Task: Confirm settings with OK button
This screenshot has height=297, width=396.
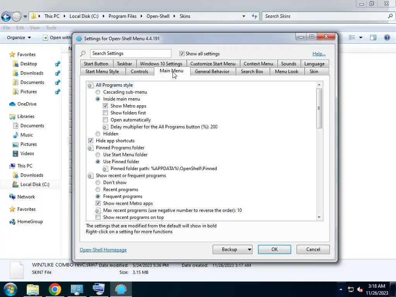Action: (275, 249)
